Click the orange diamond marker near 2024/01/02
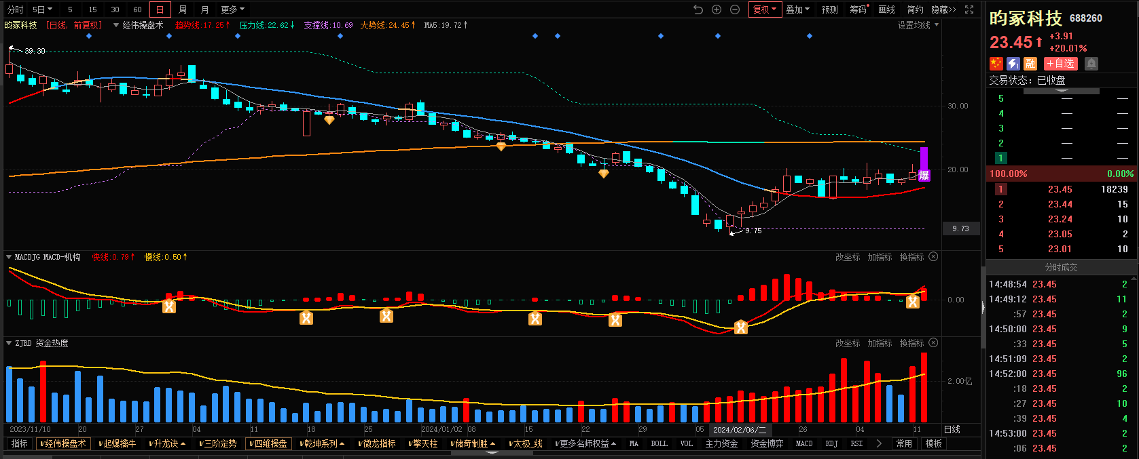1139x459 pixels. [501, 146]
